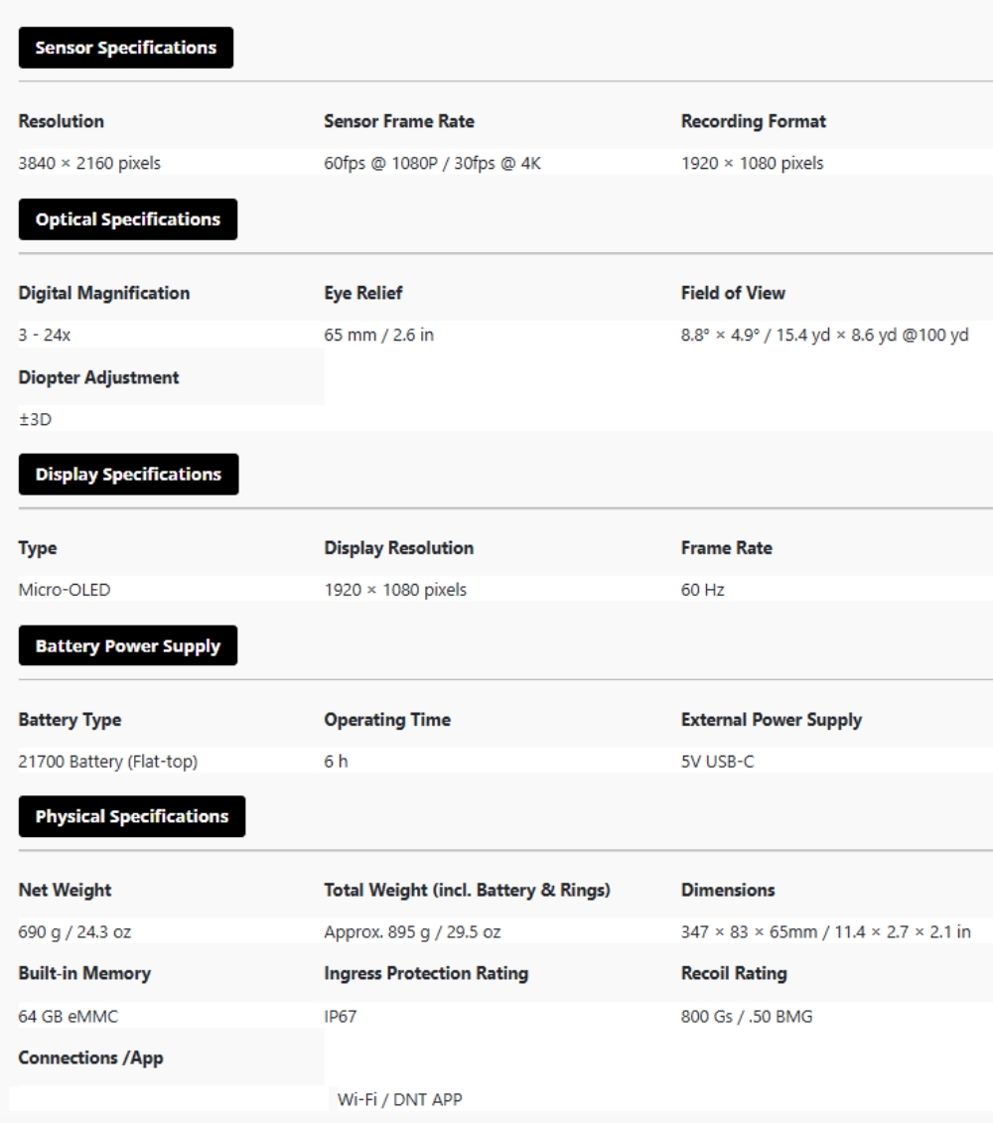This screenshot has height=1123, width=993.
Task: Select the 800 Gs / .50 BMG recoil rating
Action: click(x=747, y=1017)
